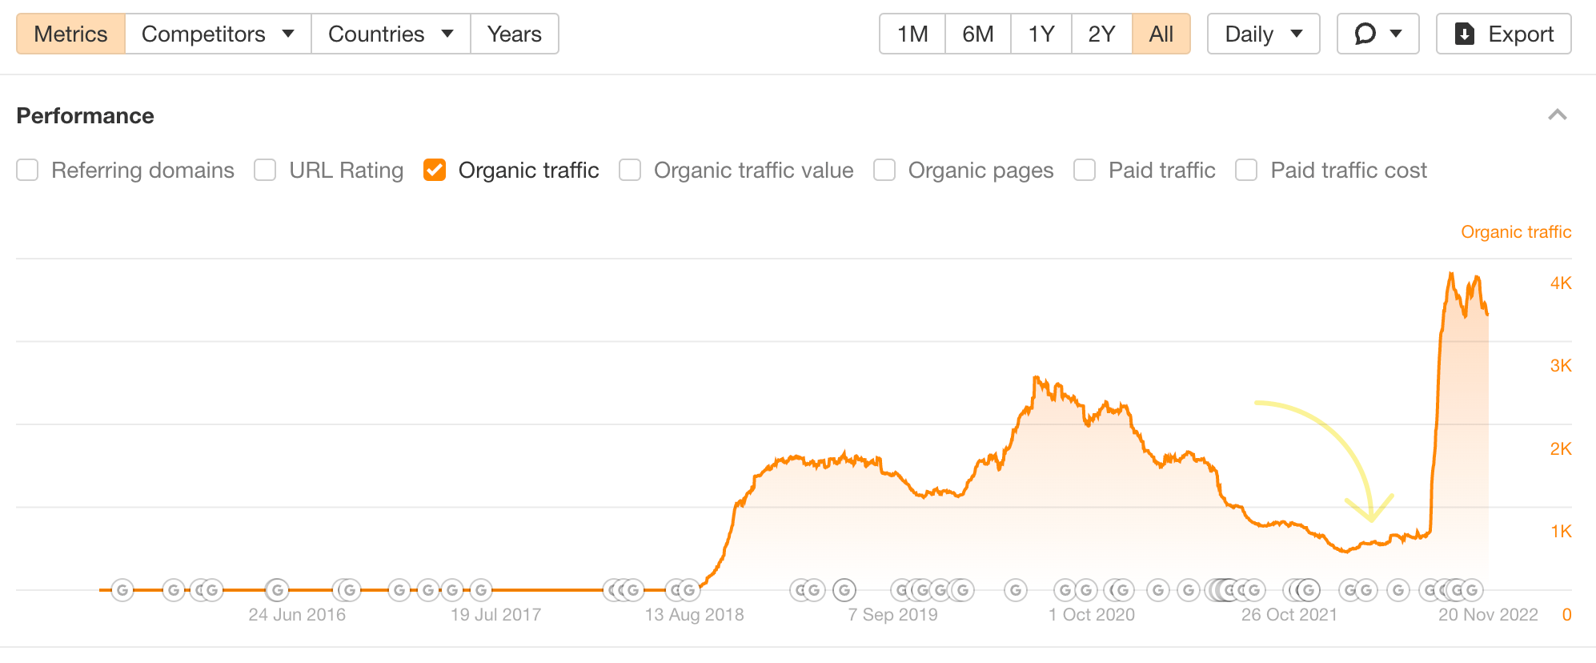Select the Metrics tab
The height and width of the screenshot is (663, 1596).
tap(70, 34)
